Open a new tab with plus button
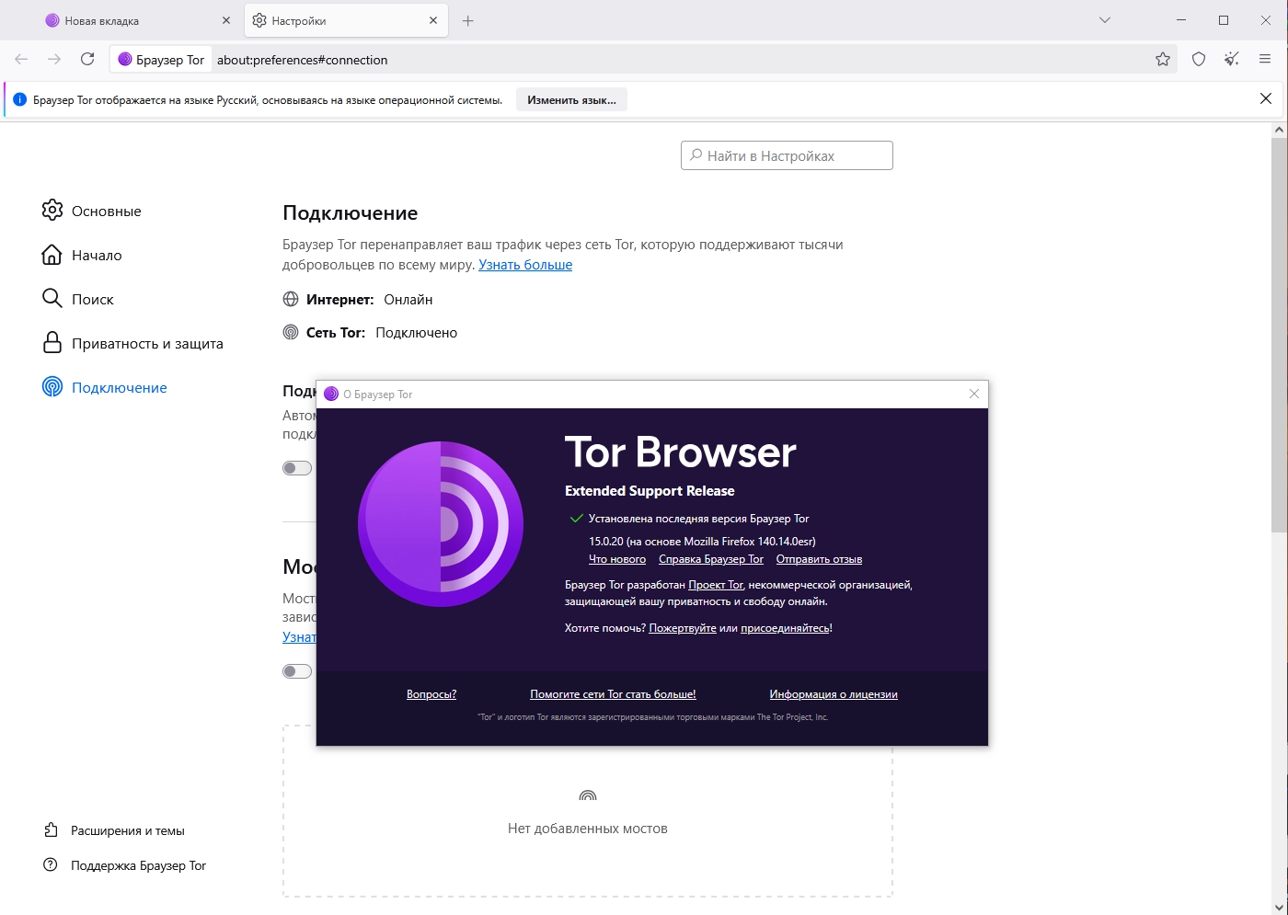Image resolution: width=1288 pixels, height=915 pixels. (467, 20)
